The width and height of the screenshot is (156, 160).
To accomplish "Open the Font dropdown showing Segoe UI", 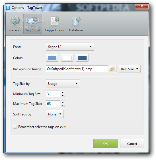I will pyautogui.click(x=70, y=47).
